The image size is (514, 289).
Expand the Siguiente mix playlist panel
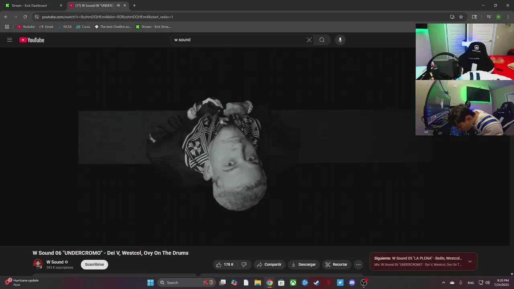[x=470, y=261]
